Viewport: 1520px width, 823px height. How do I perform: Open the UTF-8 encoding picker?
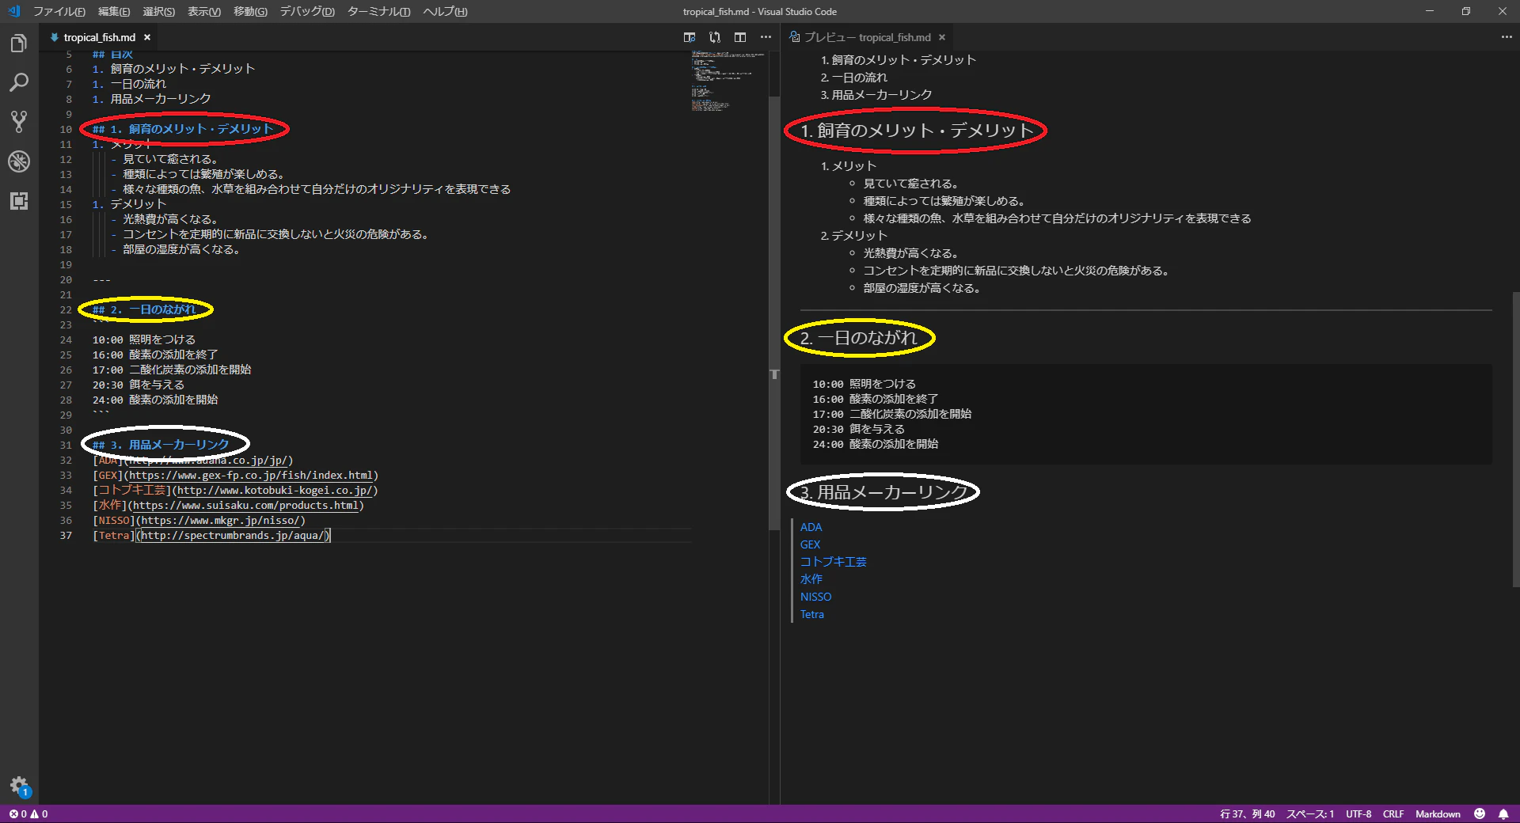(1358, 814)
